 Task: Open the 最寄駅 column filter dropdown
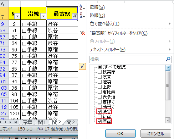pyautogui.click(x=75, y=16)
